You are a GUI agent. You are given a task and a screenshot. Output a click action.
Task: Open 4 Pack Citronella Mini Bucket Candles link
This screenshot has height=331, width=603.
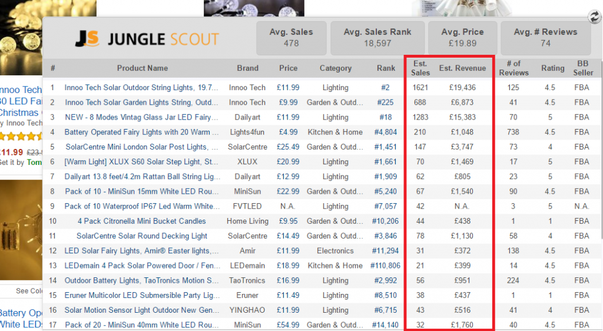pyautogui.click(x=141, y=221)
